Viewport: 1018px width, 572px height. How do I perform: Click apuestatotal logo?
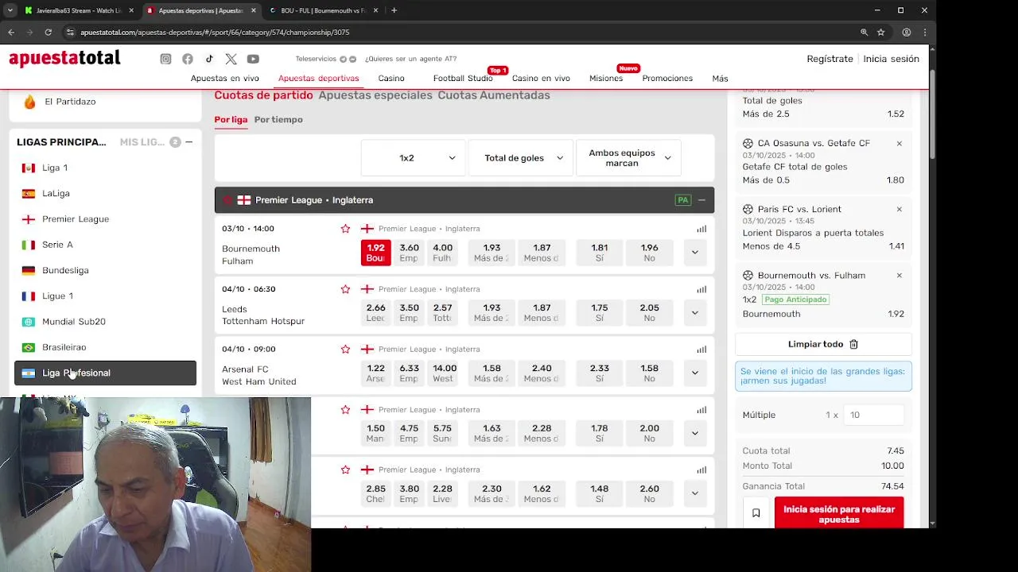[64, 58]
